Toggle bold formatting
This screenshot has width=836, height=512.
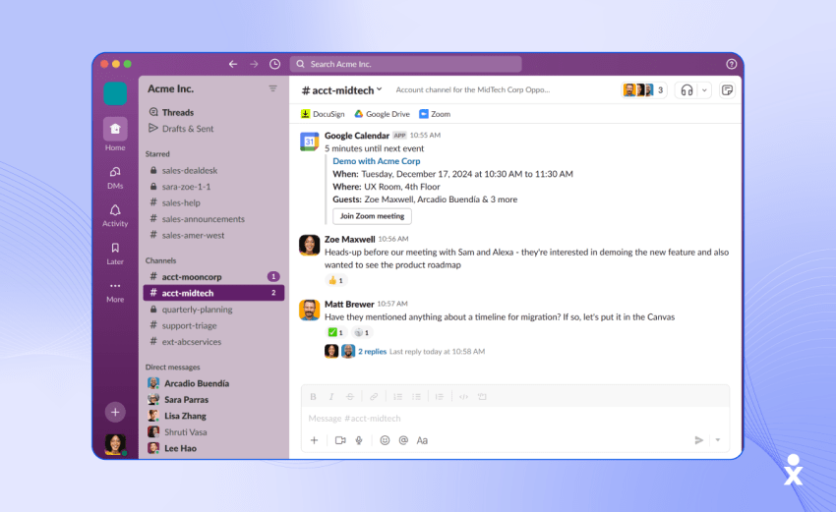pyautogui.click(x=313, y=396)
